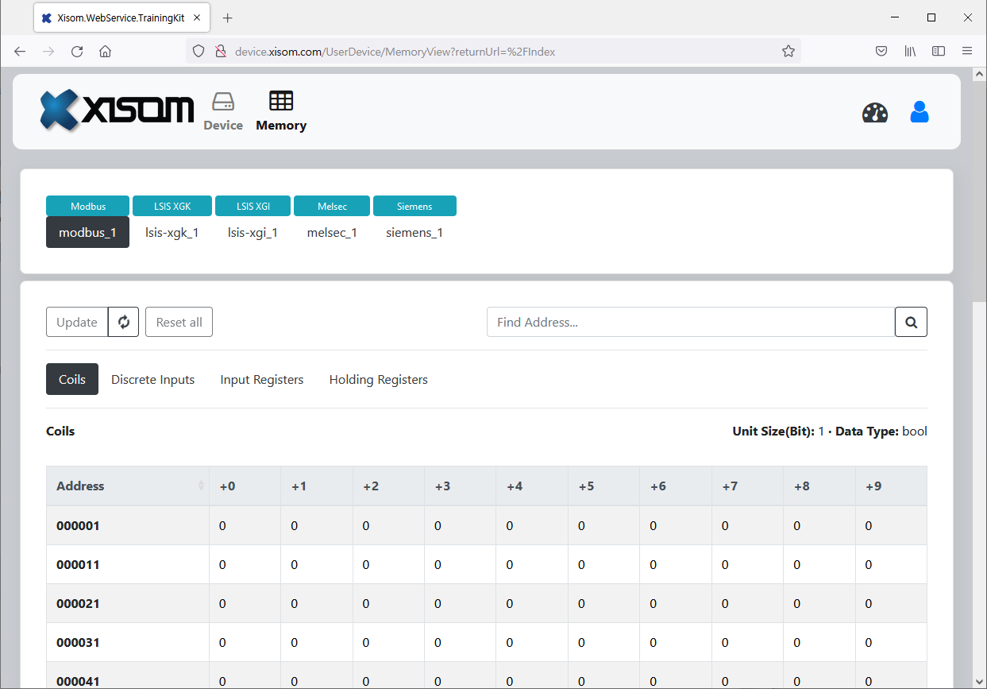
Task: Switch to lsis-xgk_1 device tab
Action: (x=172, y=232)
